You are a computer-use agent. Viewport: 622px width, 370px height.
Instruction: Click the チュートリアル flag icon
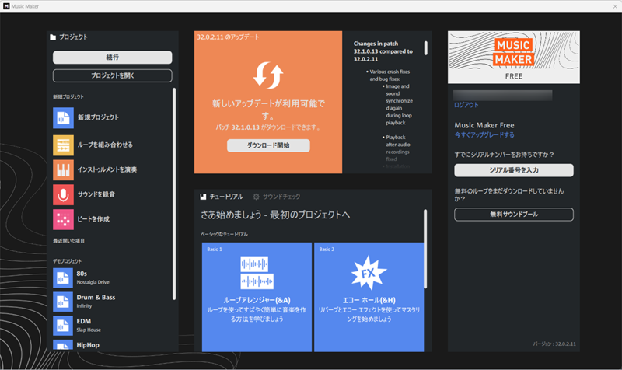click(x=203, y=197)
